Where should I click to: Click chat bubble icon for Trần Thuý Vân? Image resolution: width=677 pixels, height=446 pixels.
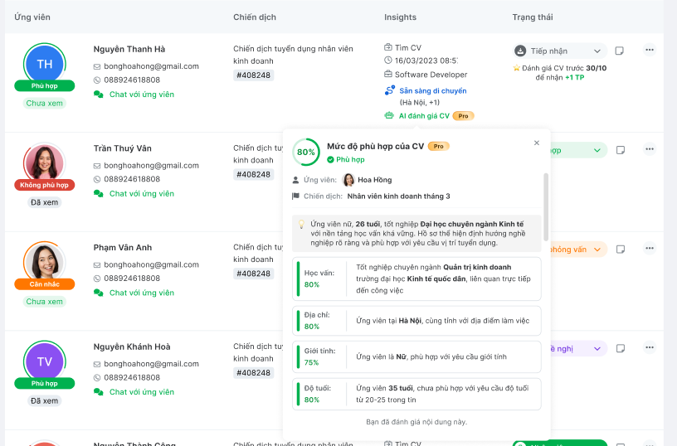[x=99, y=194]
